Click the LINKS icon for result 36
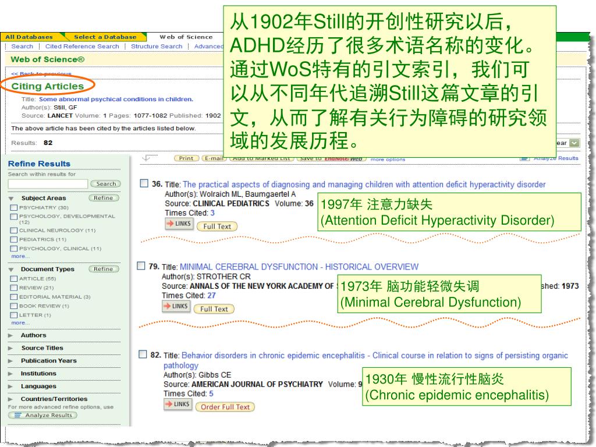Viewport: 596px width, 447px height. tap(179, 224)
